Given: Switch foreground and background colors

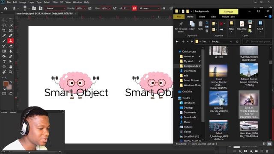Looking at the screenshot, I should click(11, 82).
